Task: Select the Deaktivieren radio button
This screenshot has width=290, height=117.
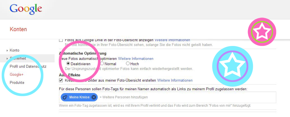Action: [x=68, y=64]
